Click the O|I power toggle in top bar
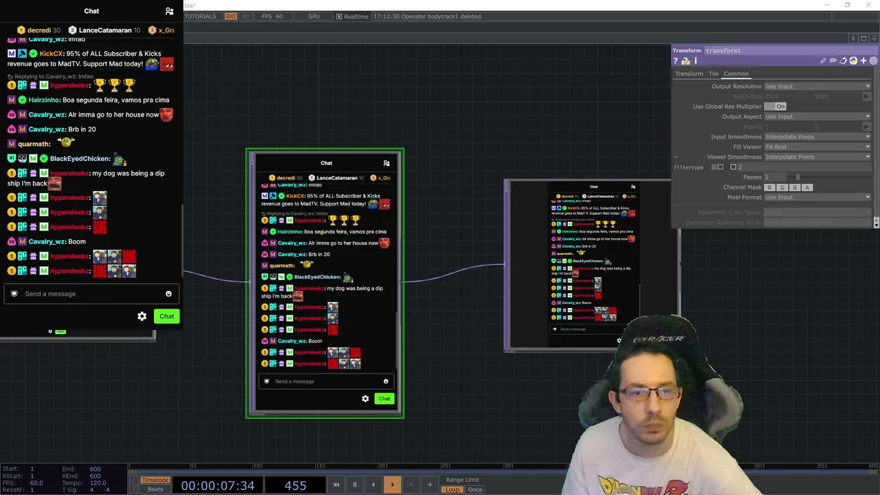880x495 pixels. (231, 16)
